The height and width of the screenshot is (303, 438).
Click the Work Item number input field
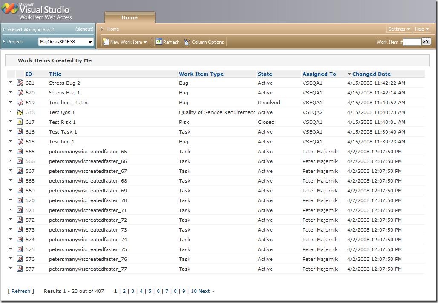coord(412,42)
